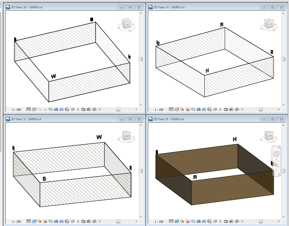Show Analytical Model icon in W view
The height and width of the screenshot is (226, 289).
coord(89,109)
